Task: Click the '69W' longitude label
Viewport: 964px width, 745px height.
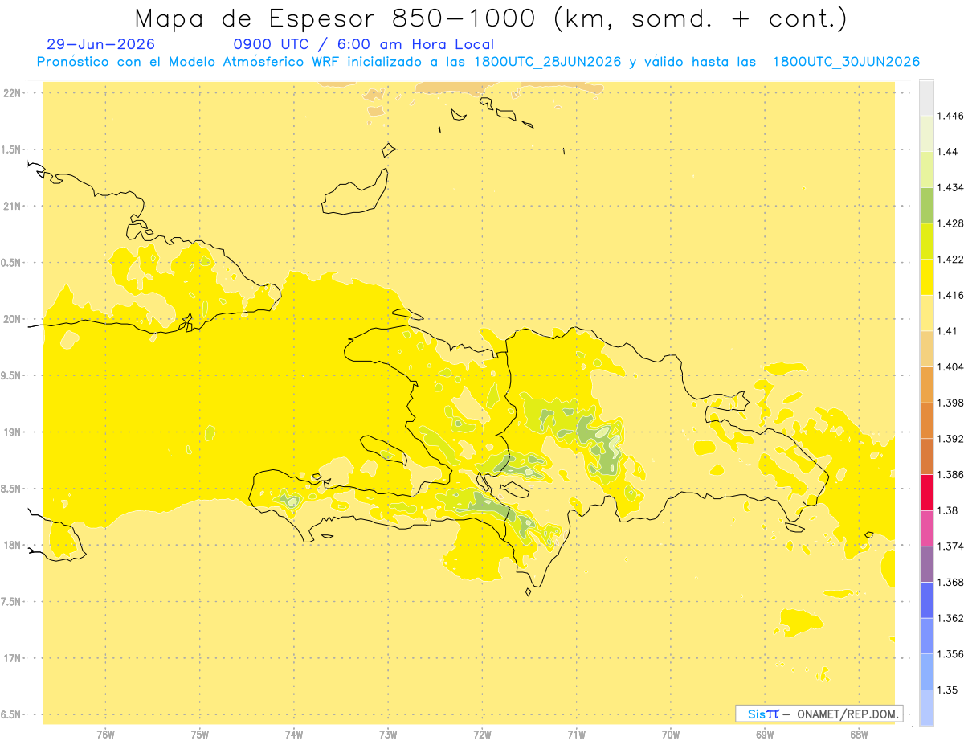Action: pos(765,735)
